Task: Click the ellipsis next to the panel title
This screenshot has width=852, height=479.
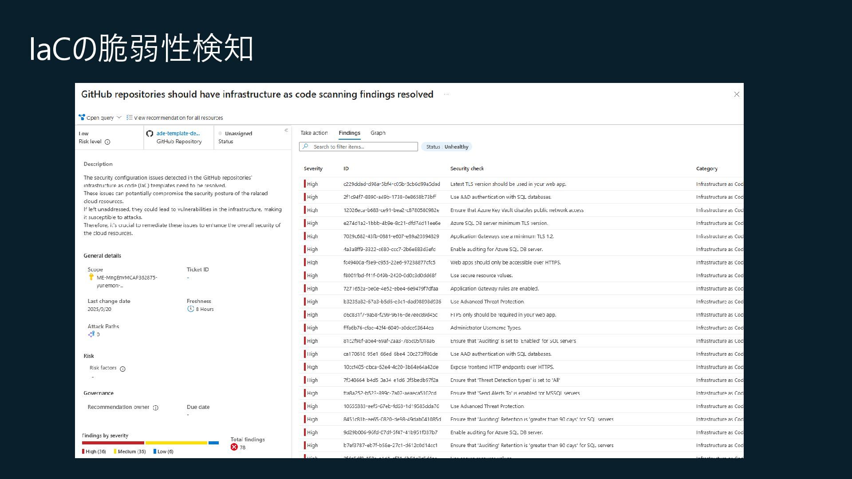Action: coord(446,94)
